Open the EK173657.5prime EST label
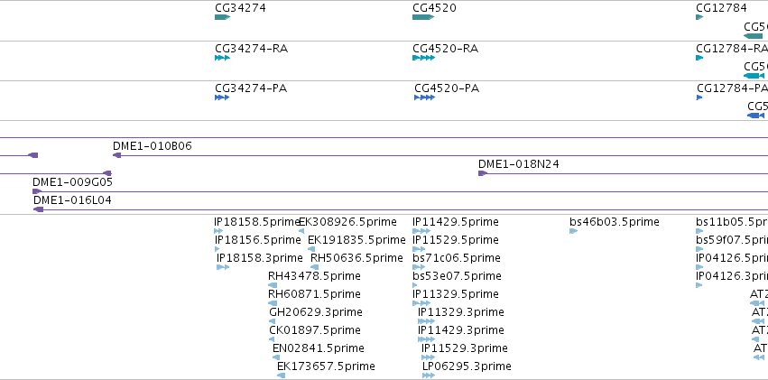768x380 pixels. pyautogui.click(x=326, y=366)
